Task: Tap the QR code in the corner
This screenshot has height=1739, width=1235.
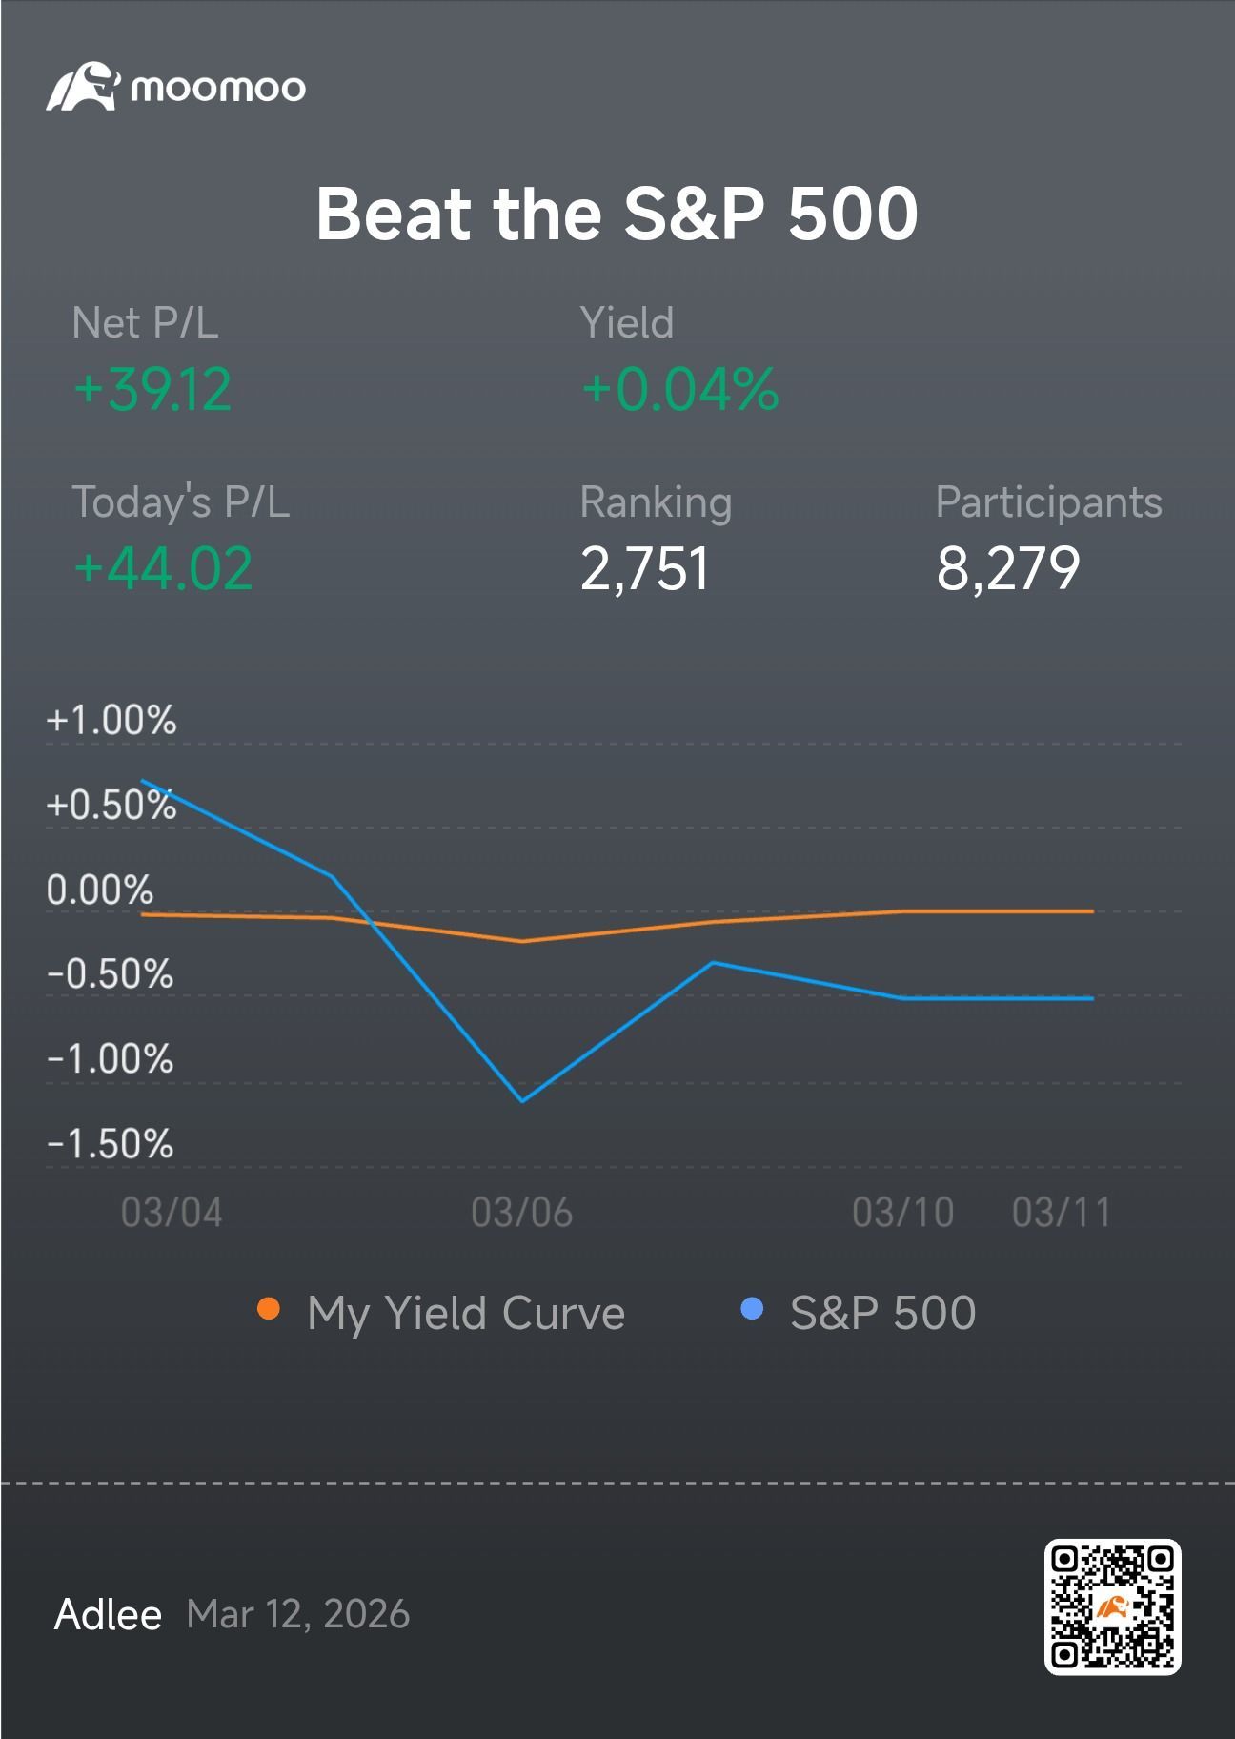Action: point(1112,1607)
